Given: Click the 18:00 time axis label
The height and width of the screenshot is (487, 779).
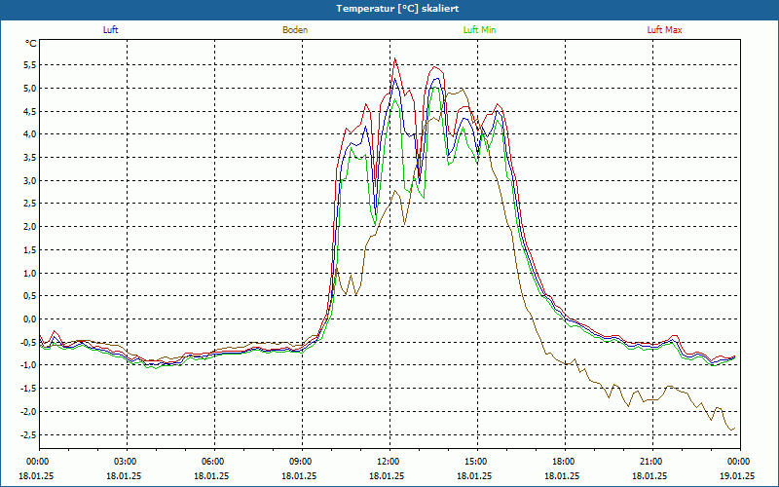Looking at the screenshot, I should 565,462.
